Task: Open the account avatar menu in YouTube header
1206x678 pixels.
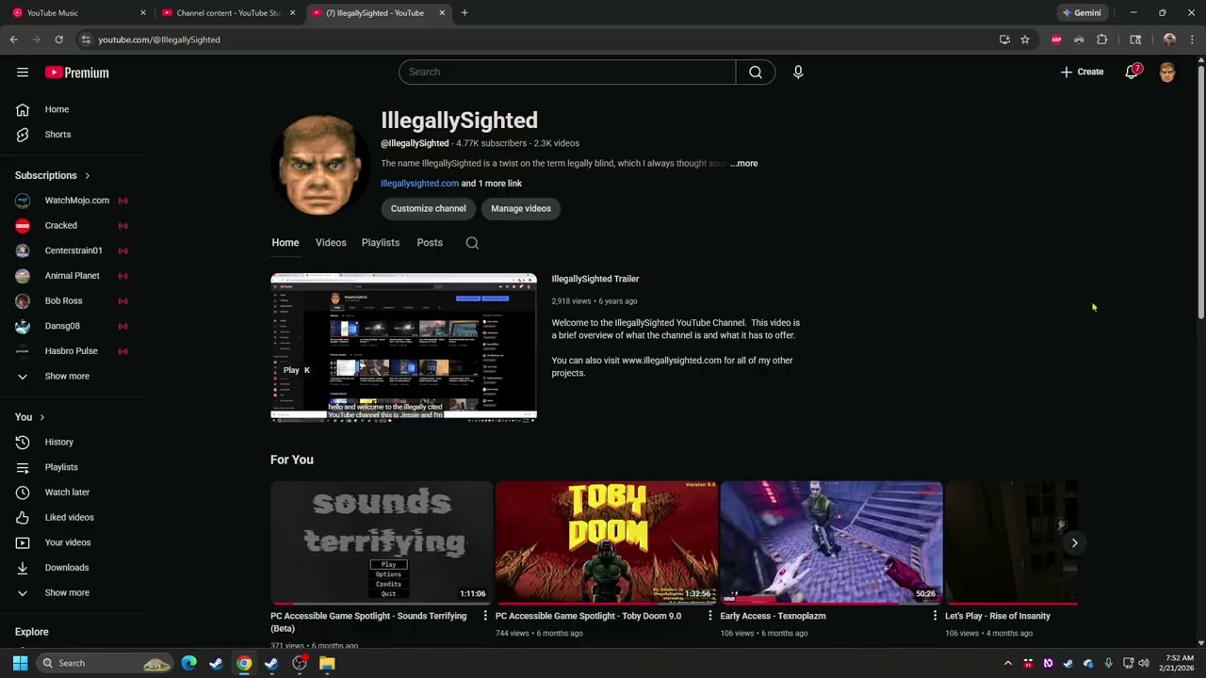Action: pyautogui.click(x=1167, y=72)
